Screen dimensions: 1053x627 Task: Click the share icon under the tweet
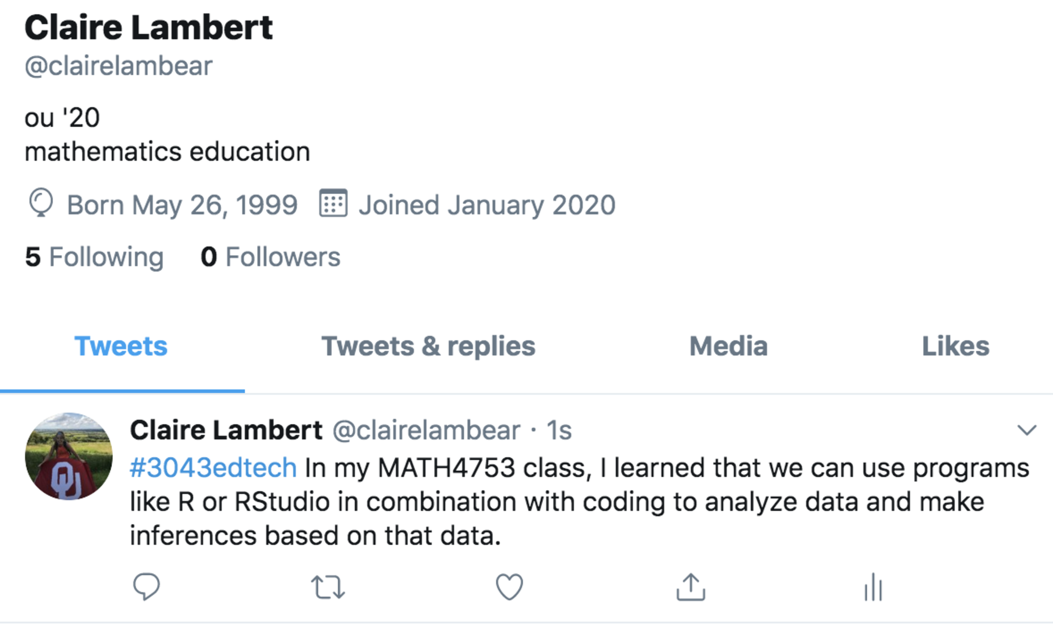point(691,587)
